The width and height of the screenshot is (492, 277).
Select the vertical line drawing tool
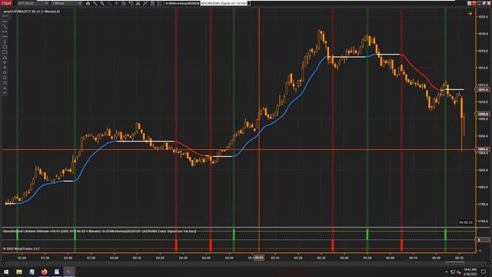[x=5, y=42]
